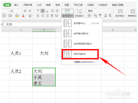Expand the fill color dropdown arrow
Screen dimensions: 138x103
(x=20, y=16)
